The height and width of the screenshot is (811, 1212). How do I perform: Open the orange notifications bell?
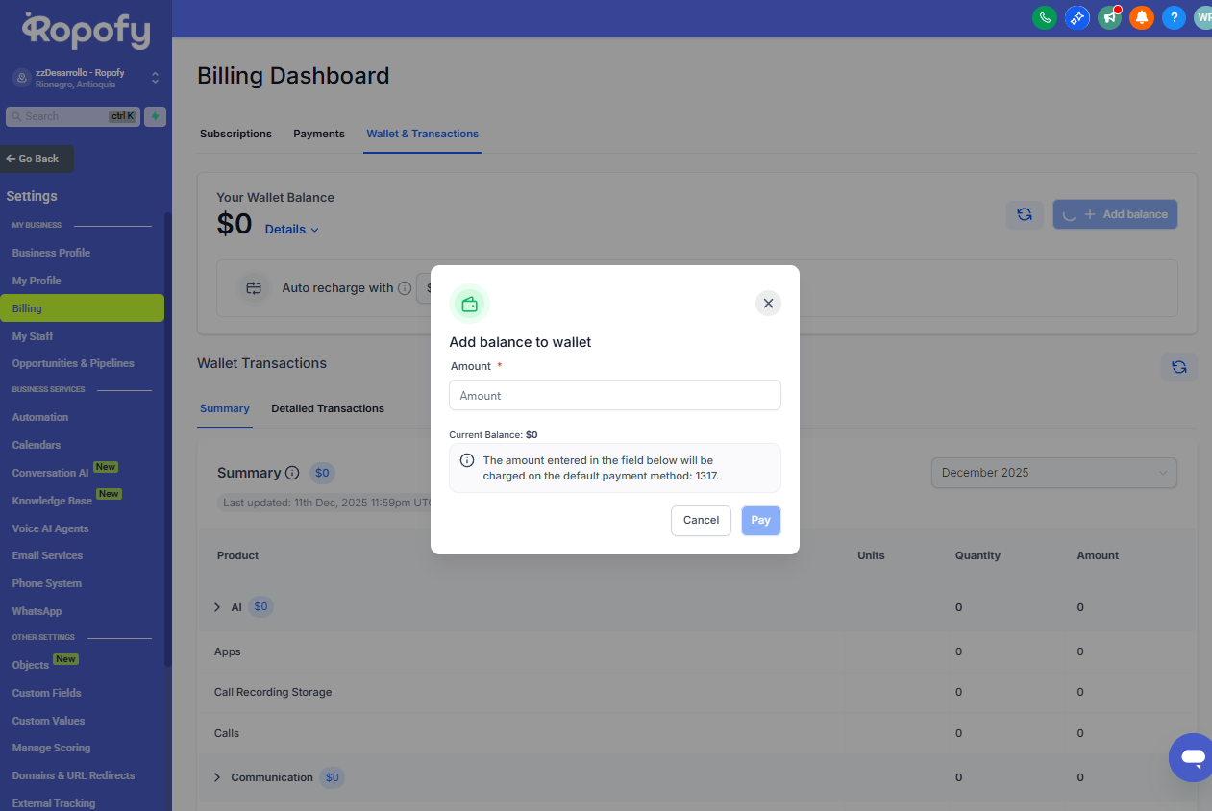[x=1141, y=17]
